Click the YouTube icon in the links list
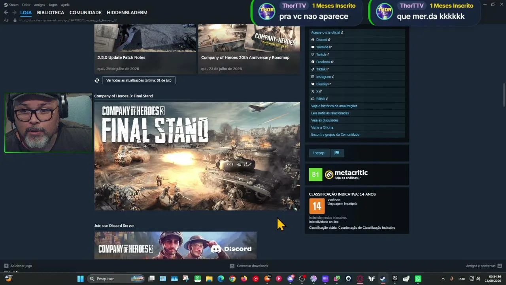 coord(313,47)
